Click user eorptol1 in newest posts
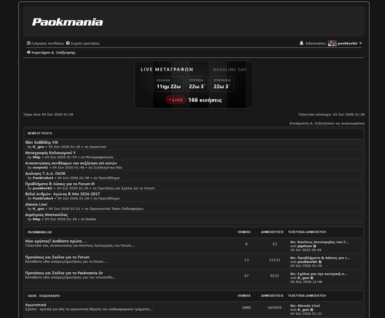The width and height of the screenshot is (385, 318). 40,168
